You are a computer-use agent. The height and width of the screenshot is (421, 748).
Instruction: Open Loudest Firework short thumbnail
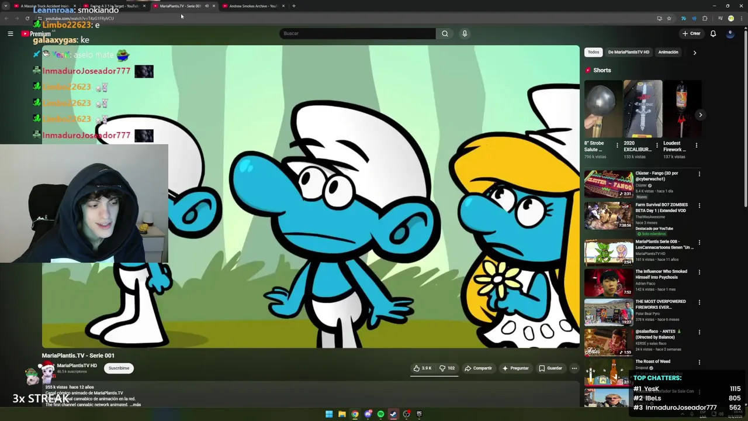pos(683,109)
